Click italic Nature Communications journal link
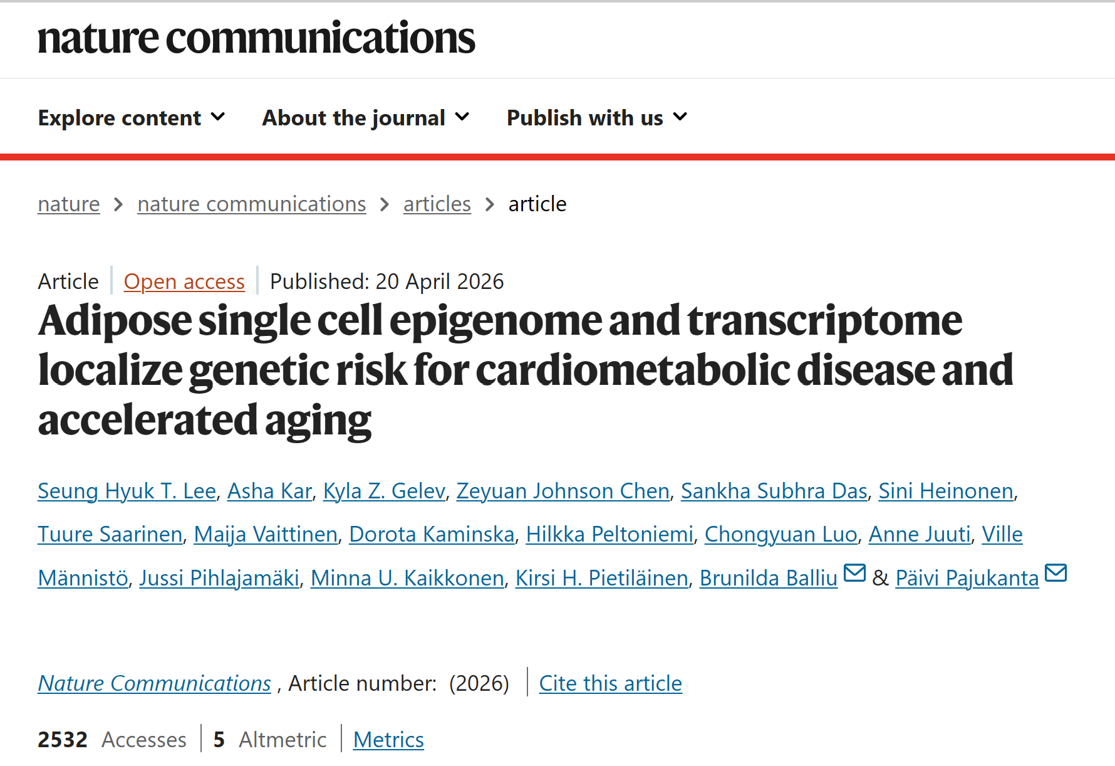1115x766 pixels. click(x=154, y=683)
